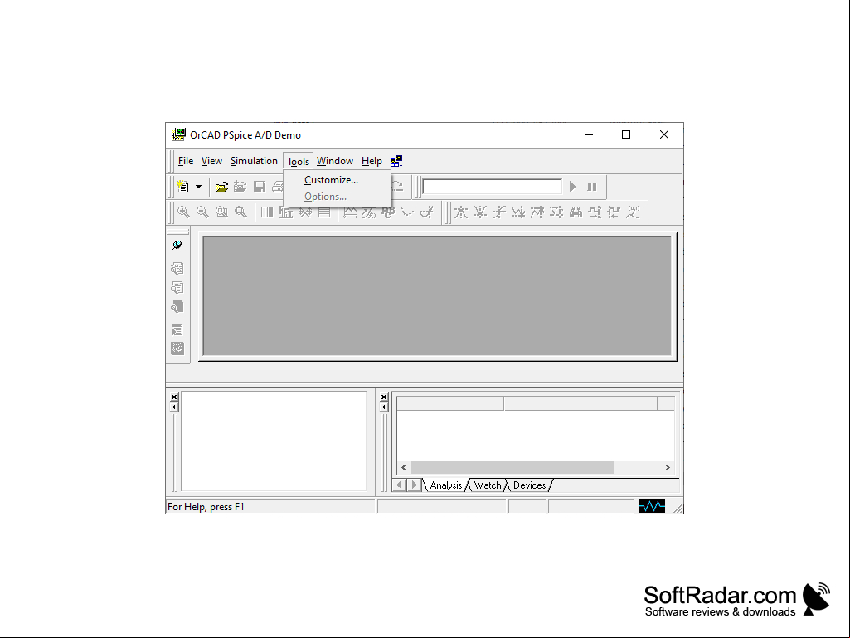Click the Cursor Max icon
This screenshot has width=850, height=638.
pos(537,212)
